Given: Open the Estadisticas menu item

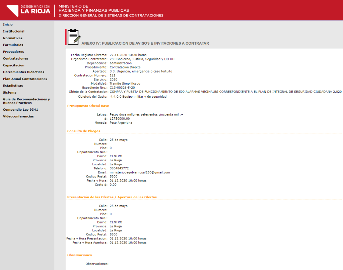Looking at the screenshot, I should [x=13, y=86].
